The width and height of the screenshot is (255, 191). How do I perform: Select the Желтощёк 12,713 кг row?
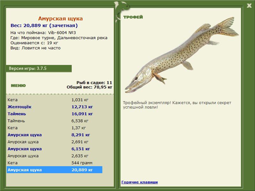[x=54, y=107]
